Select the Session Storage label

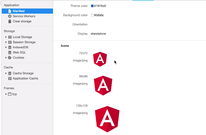[24, 42]
